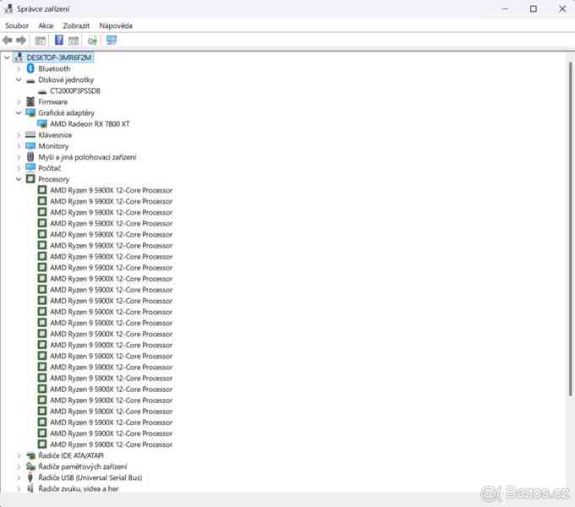This screenshot has height=507, width=575.
Task: Expand the Klávesnice category
Action: [19, 135]
